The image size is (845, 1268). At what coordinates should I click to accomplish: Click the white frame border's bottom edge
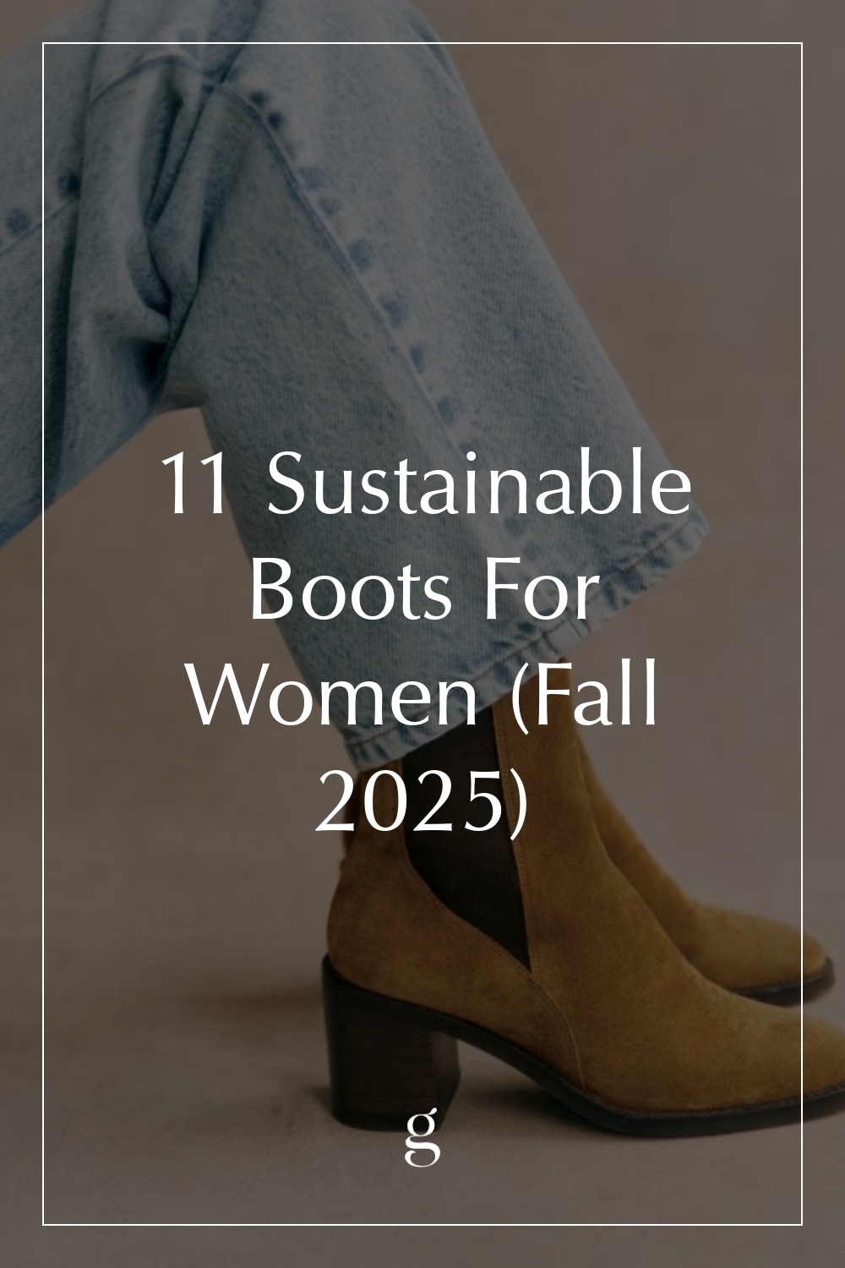coord(422,1224)
